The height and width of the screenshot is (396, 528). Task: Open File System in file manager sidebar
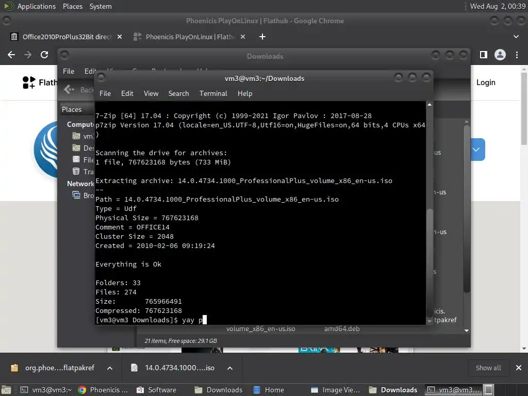[83, 160]
